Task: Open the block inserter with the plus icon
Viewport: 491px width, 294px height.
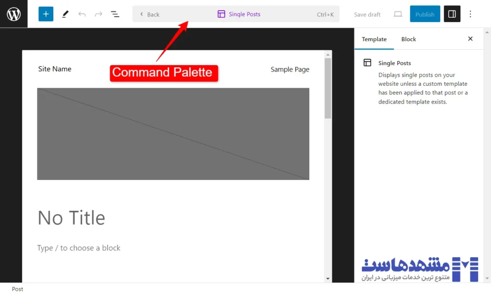Action: 46,14
